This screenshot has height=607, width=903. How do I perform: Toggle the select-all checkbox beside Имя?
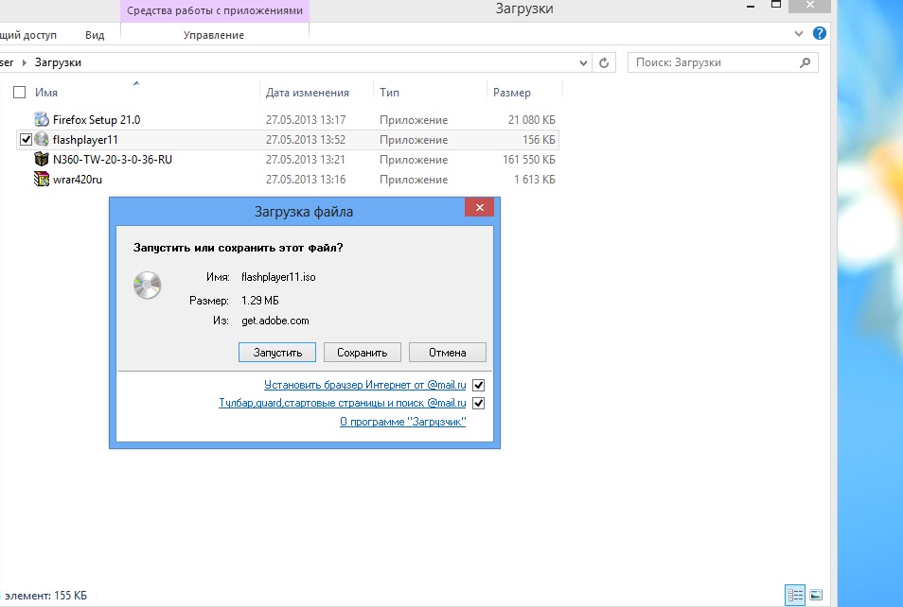tap(20, 92)
